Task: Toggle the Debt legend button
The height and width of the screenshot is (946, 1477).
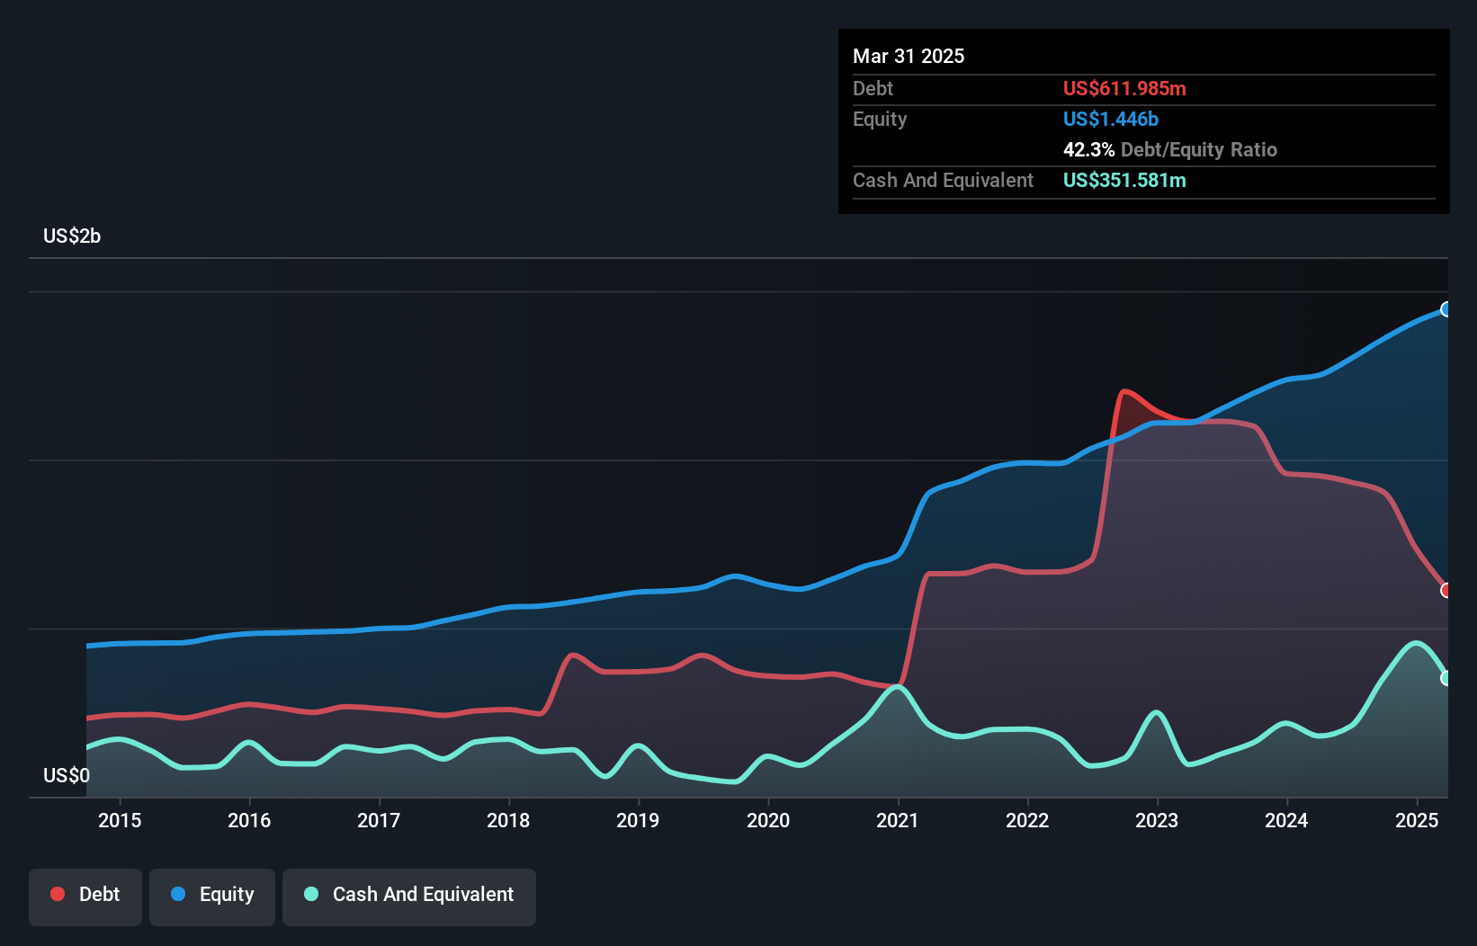Action: [85, 897]
